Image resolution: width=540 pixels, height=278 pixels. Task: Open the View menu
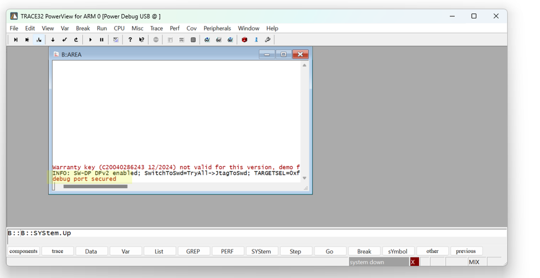click(x=48, y=28)
